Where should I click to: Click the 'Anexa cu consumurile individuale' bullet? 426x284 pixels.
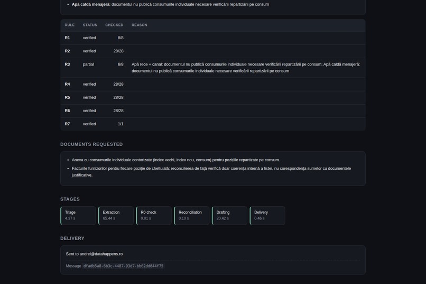coord(176,160)
